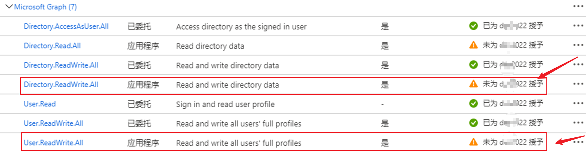Click the User.Read permission link
Viewport: 586px width, 151px height.
[40, 104]
